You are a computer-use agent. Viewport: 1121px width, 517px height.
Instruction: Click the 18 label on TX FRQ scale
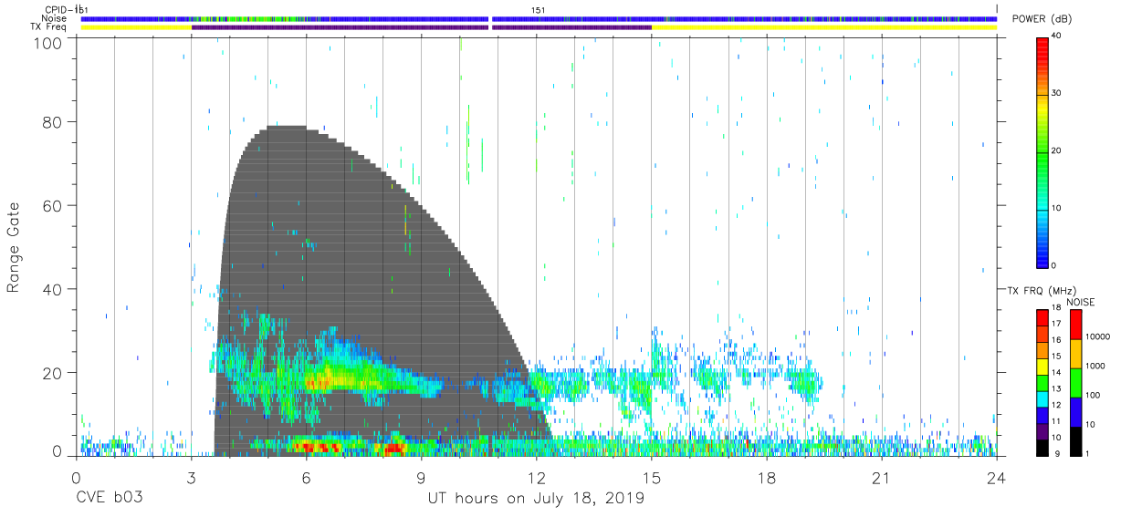coord(1058,308)
